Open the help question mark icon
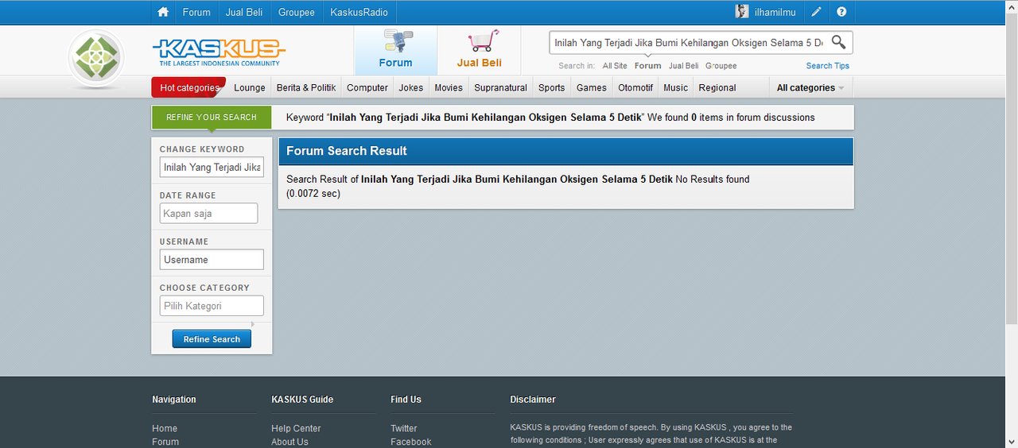 tap(841, 12)
